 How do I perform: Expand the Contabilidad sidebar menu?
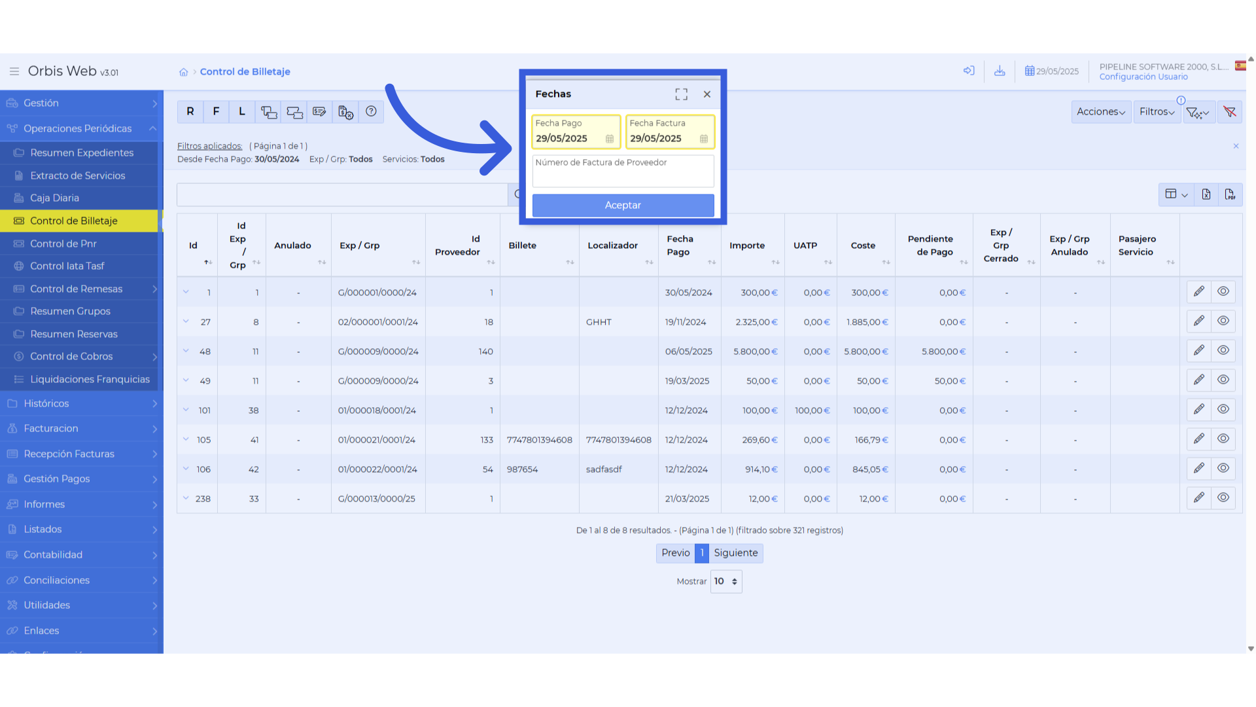[x=81, y=554]
